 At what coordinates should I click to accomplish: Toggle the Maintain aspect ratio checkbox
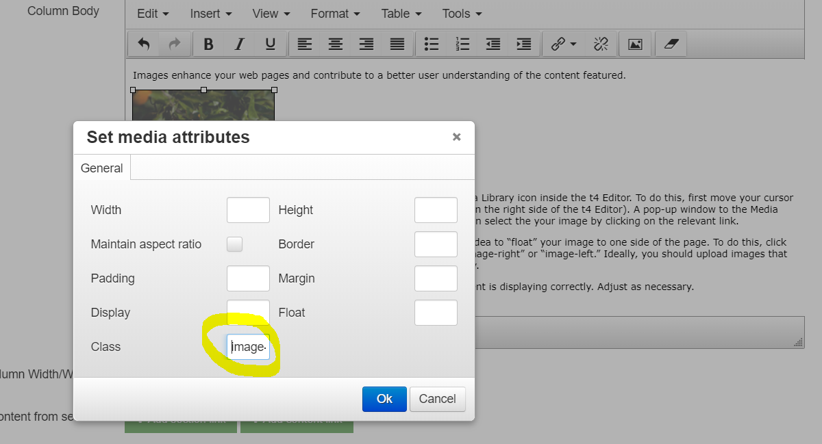(235, 244)
